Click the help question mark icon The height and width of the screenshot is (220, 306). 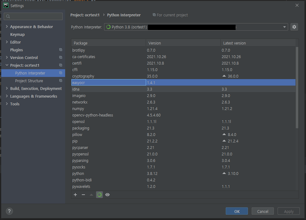tap(9, 211)
